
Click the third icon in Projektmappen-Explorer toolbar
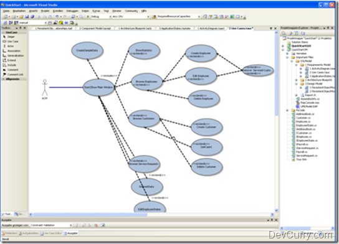296,33
